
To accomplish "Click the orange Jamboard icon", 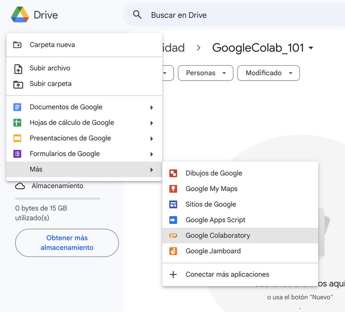I will [x=173, y=251].
